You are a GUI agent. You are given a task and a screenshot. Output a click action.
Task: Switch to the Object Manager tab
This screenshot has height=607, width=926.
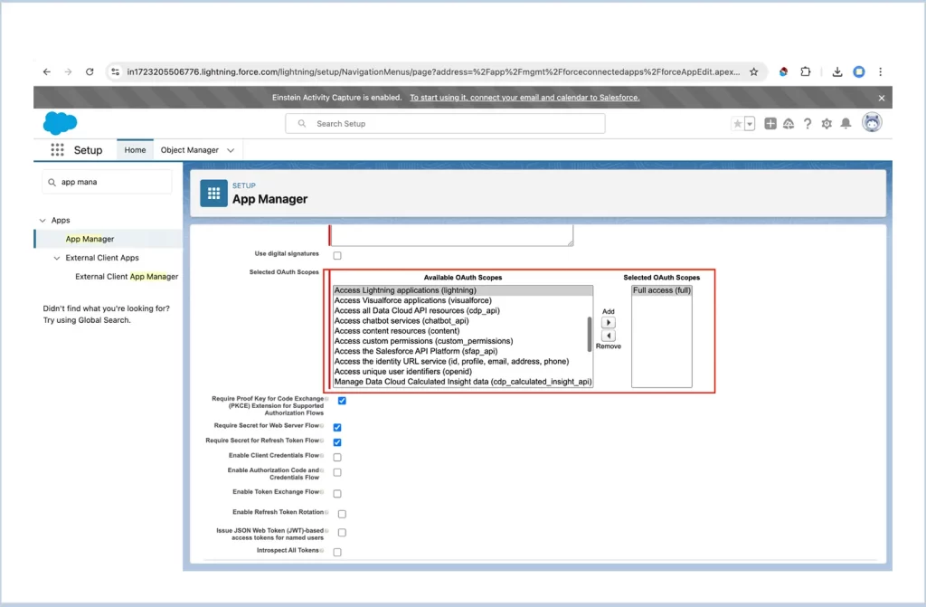(x=190, y=150)
